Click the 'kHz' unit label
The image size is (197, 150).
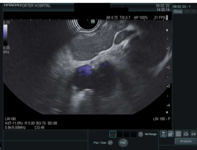pyautogui.click(x=6, y=52)
